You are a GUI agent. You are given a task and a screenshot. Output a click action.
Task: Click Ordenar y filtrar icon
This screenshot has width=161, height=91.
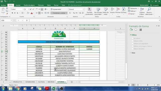[x=142, y=9]
